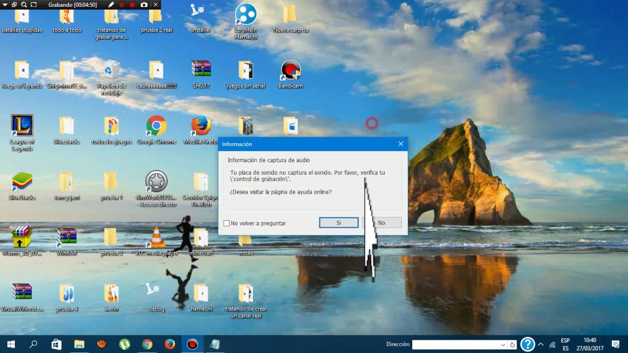Open Bandicam recorder dropdown arrow menu

[4, 5]
